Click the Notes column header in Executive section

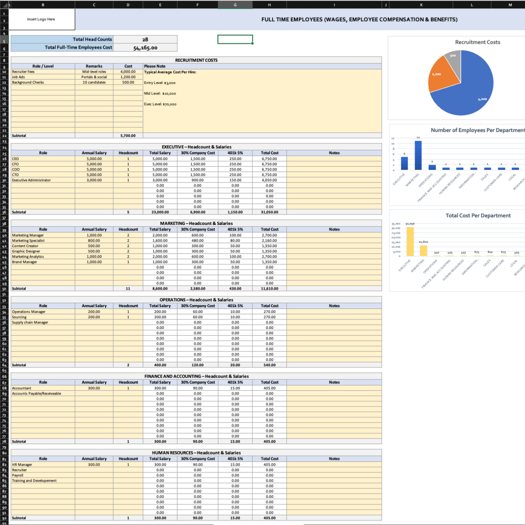tap(334, 153)
